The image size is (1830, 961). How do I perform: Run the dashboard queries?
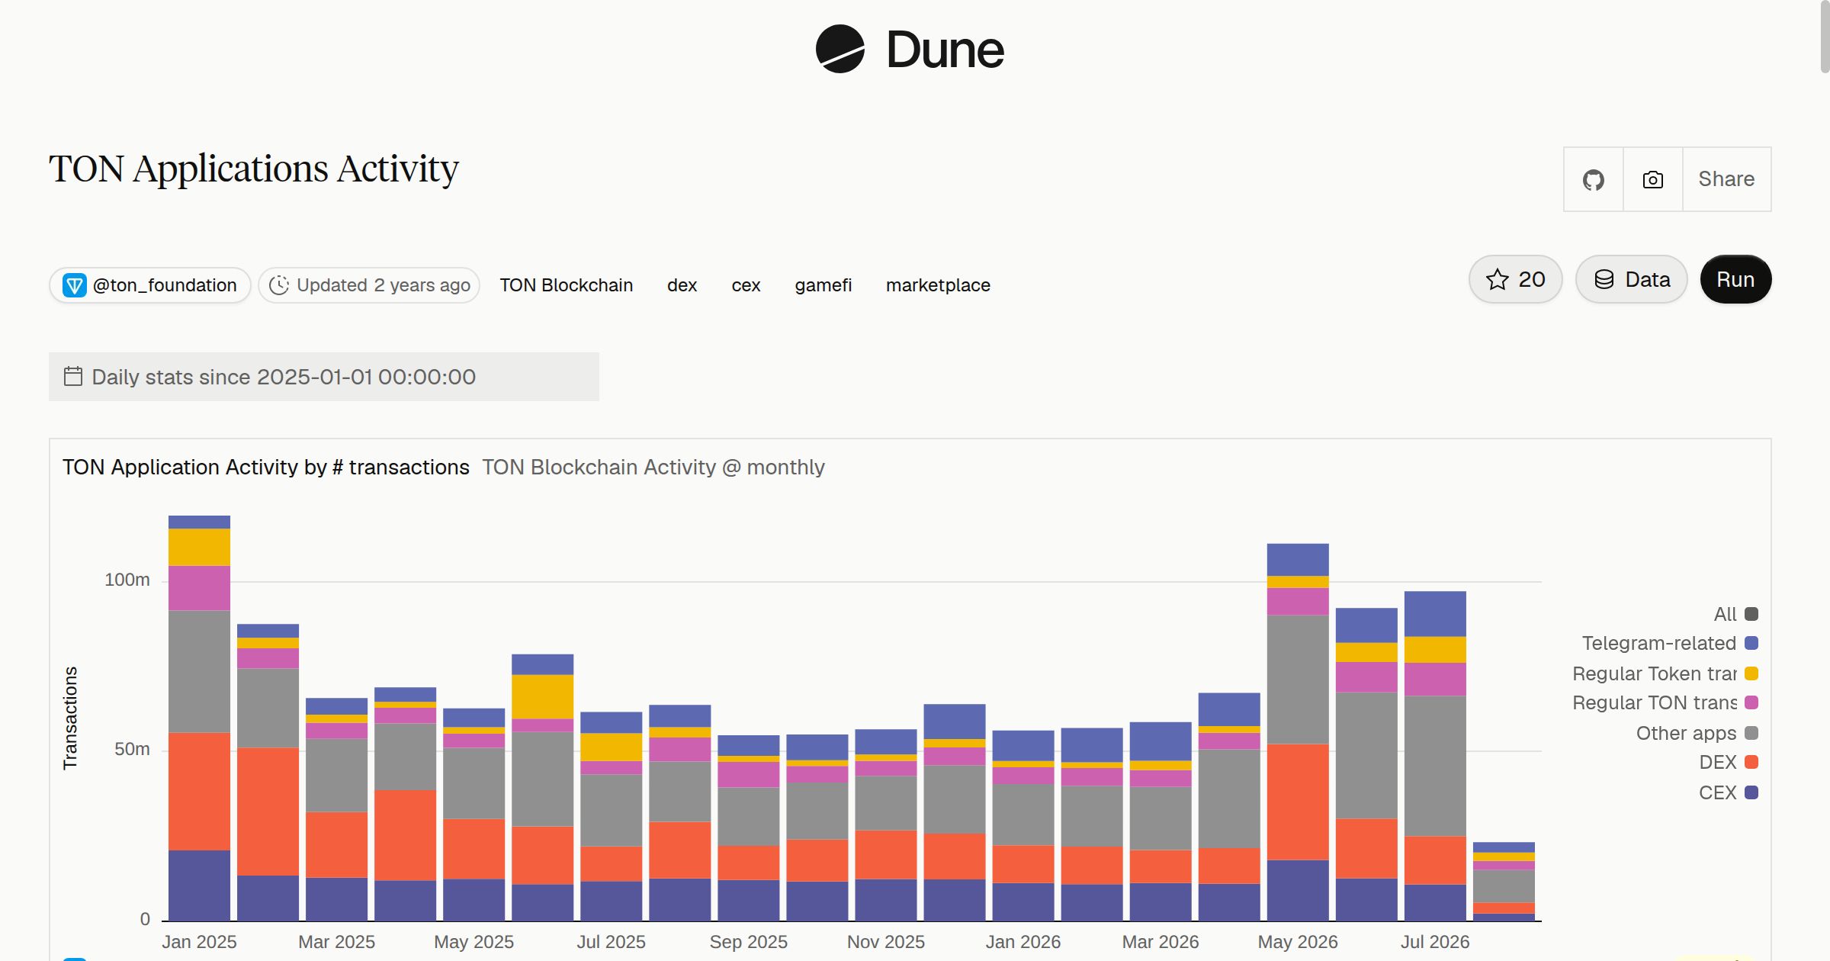coord(1735,279)
